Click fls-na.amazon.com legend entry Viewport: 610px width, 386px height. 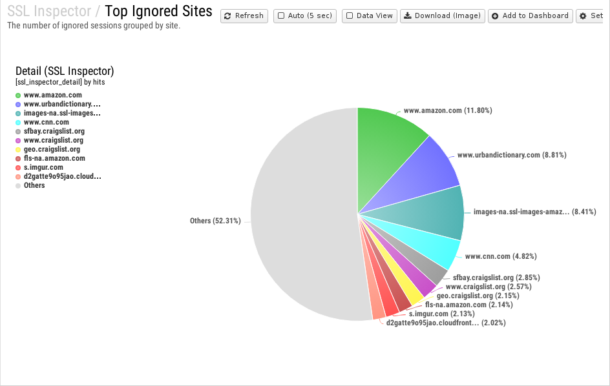[x=50, y=158]
